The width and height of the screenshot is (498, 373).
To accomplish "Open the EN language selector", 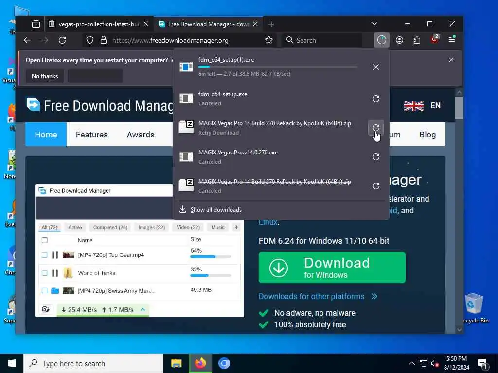I will tap(423, 105).
